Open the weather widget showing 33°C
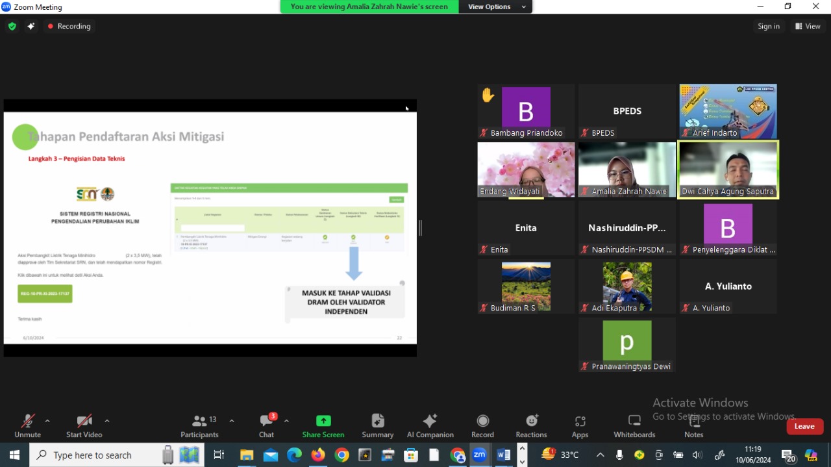831x467 pixels. 560,455
